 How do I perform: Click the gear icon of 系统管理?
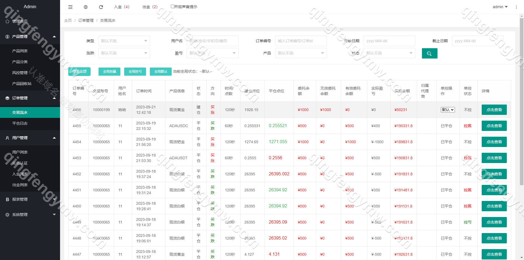click(x=7, y=215)
